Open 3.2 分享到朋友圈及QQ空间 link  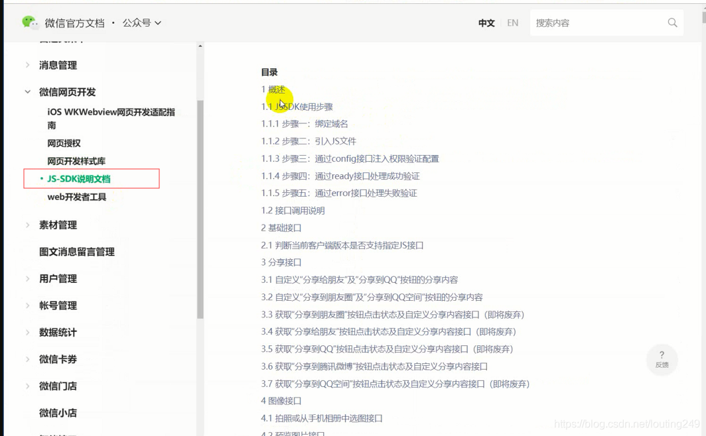point(372,297)
